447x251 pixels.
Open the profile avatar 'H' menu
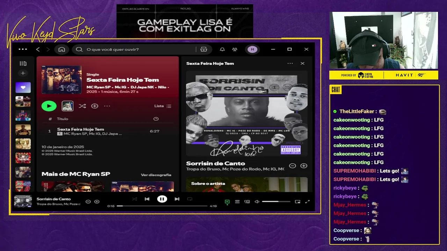click(x=252, y=50)
